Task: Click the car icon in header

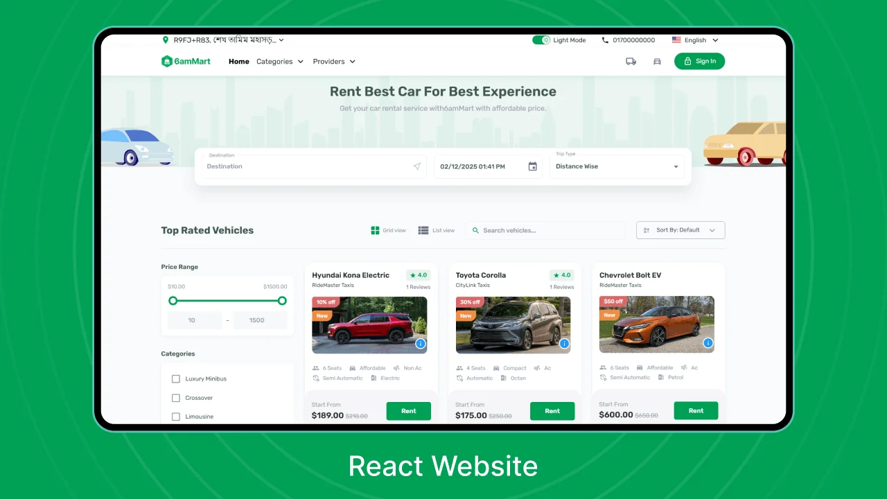Action: pyautogui.click(x=657, y=62)
